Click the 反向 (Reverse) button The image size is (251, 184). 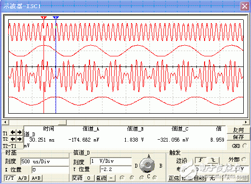pos(238,130)
